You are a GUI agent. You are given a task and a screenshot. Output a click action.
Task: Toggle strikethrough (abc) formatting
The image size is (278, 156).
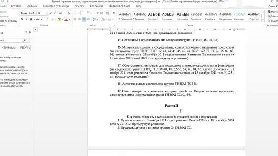(x=38, y=19)
